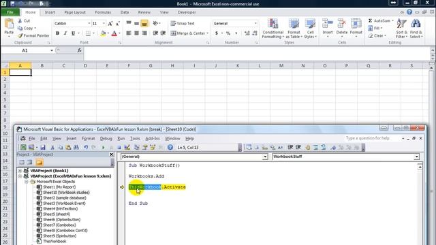The image size is (436, 245).
Task: Open the Calibri font name dropdown
Action: 89,23
